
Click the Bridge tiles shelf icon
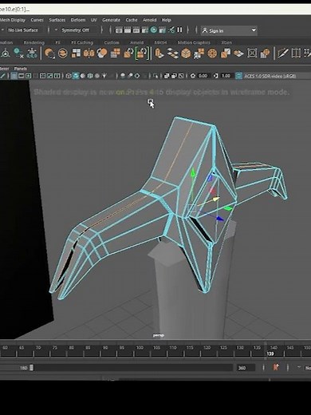[x=172, y=53]
